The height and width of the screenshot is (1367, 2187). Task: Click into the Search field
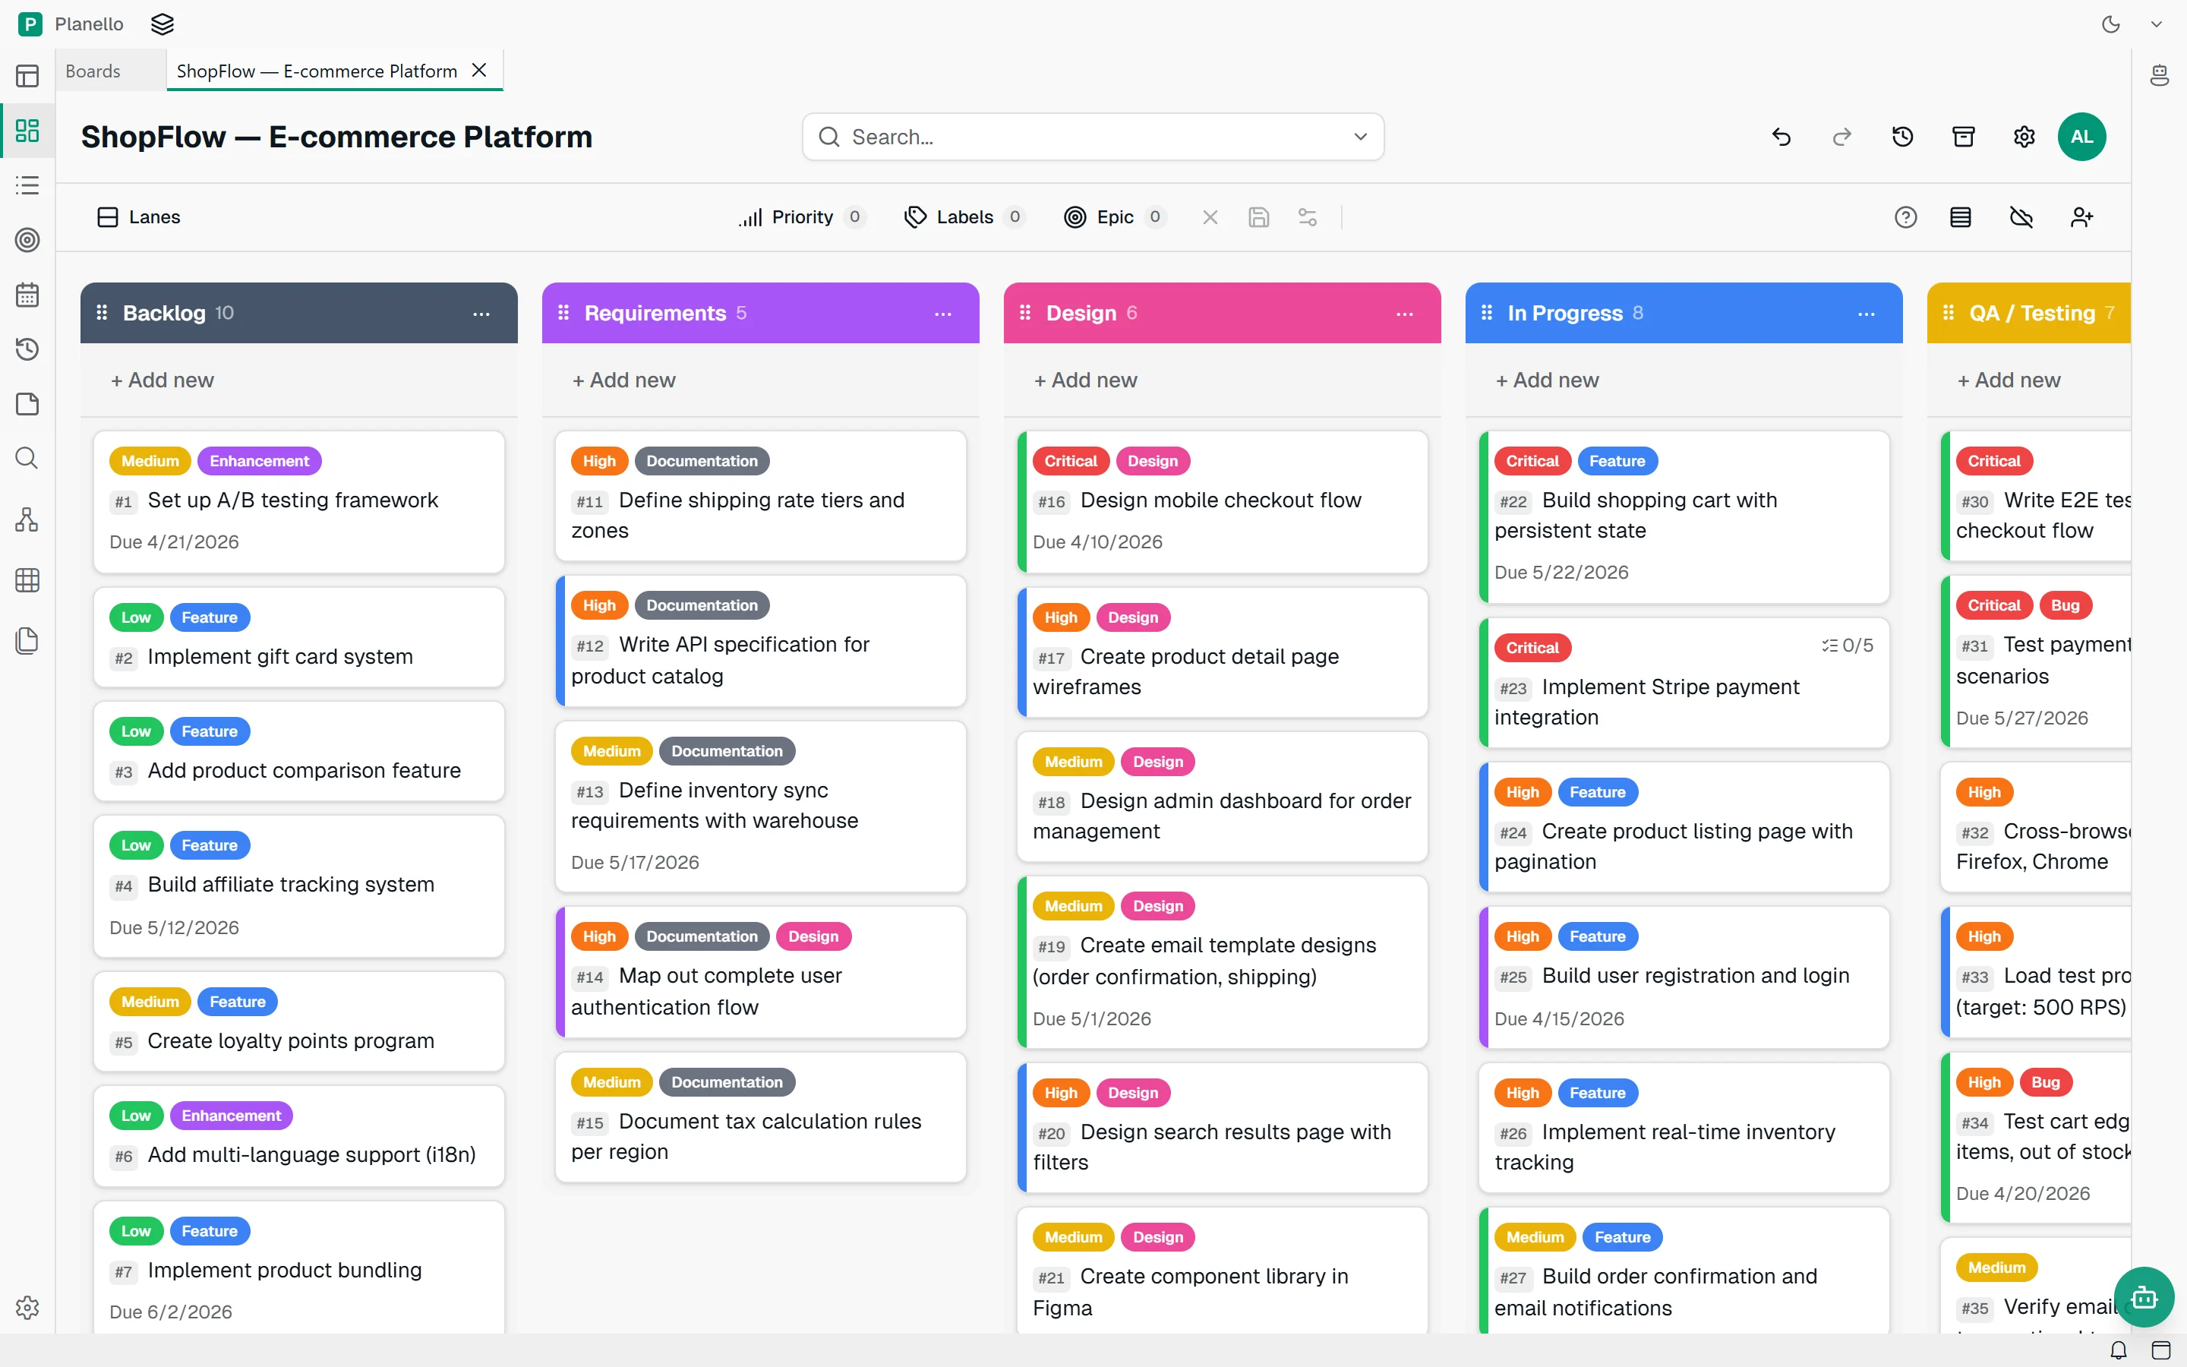(1093, 137)
